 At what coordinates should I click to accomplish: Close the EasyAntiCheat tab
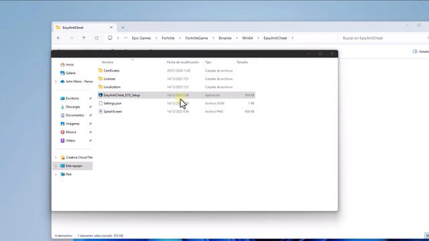tap(111, 27)
